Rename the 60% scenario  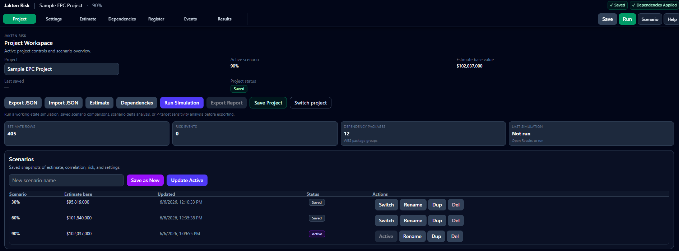[x=413, y=220]
